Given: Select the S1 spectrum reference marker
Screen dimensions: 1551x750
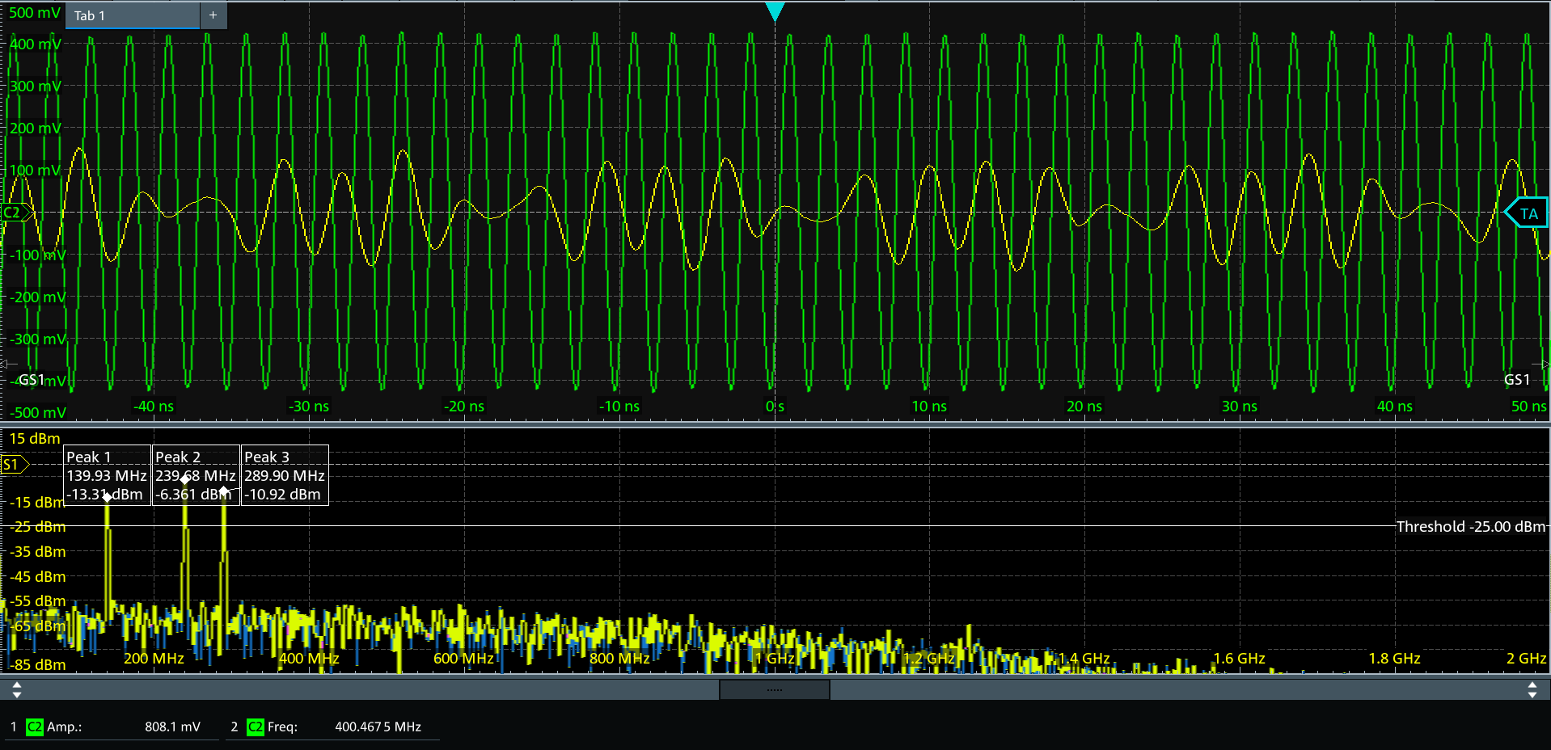Looking at the screenshot, I should pos(15,465).
